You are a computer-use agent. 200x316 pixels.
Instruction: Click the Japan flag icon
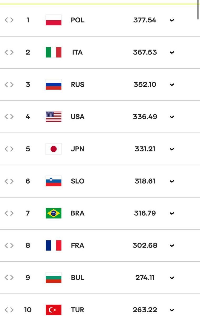(x=54, y=149)
